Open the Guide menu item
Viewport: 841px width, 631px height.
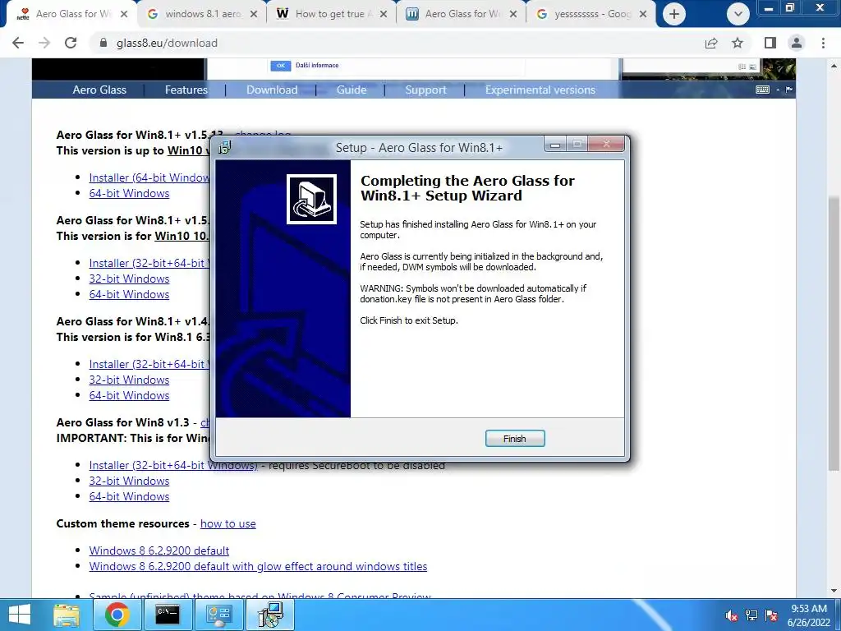tap(352, 90)
